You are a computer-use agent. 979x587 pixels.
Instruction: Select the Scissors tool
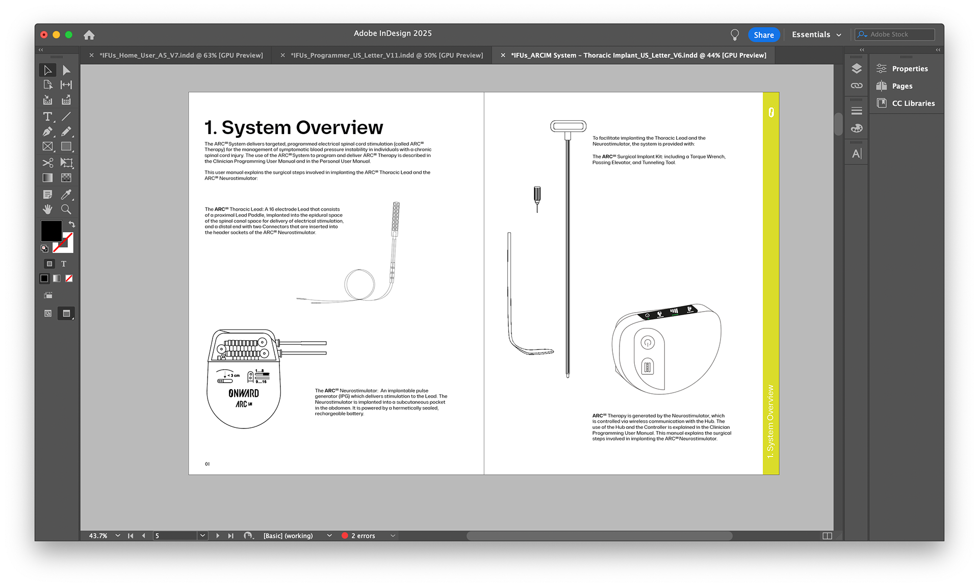47,163
